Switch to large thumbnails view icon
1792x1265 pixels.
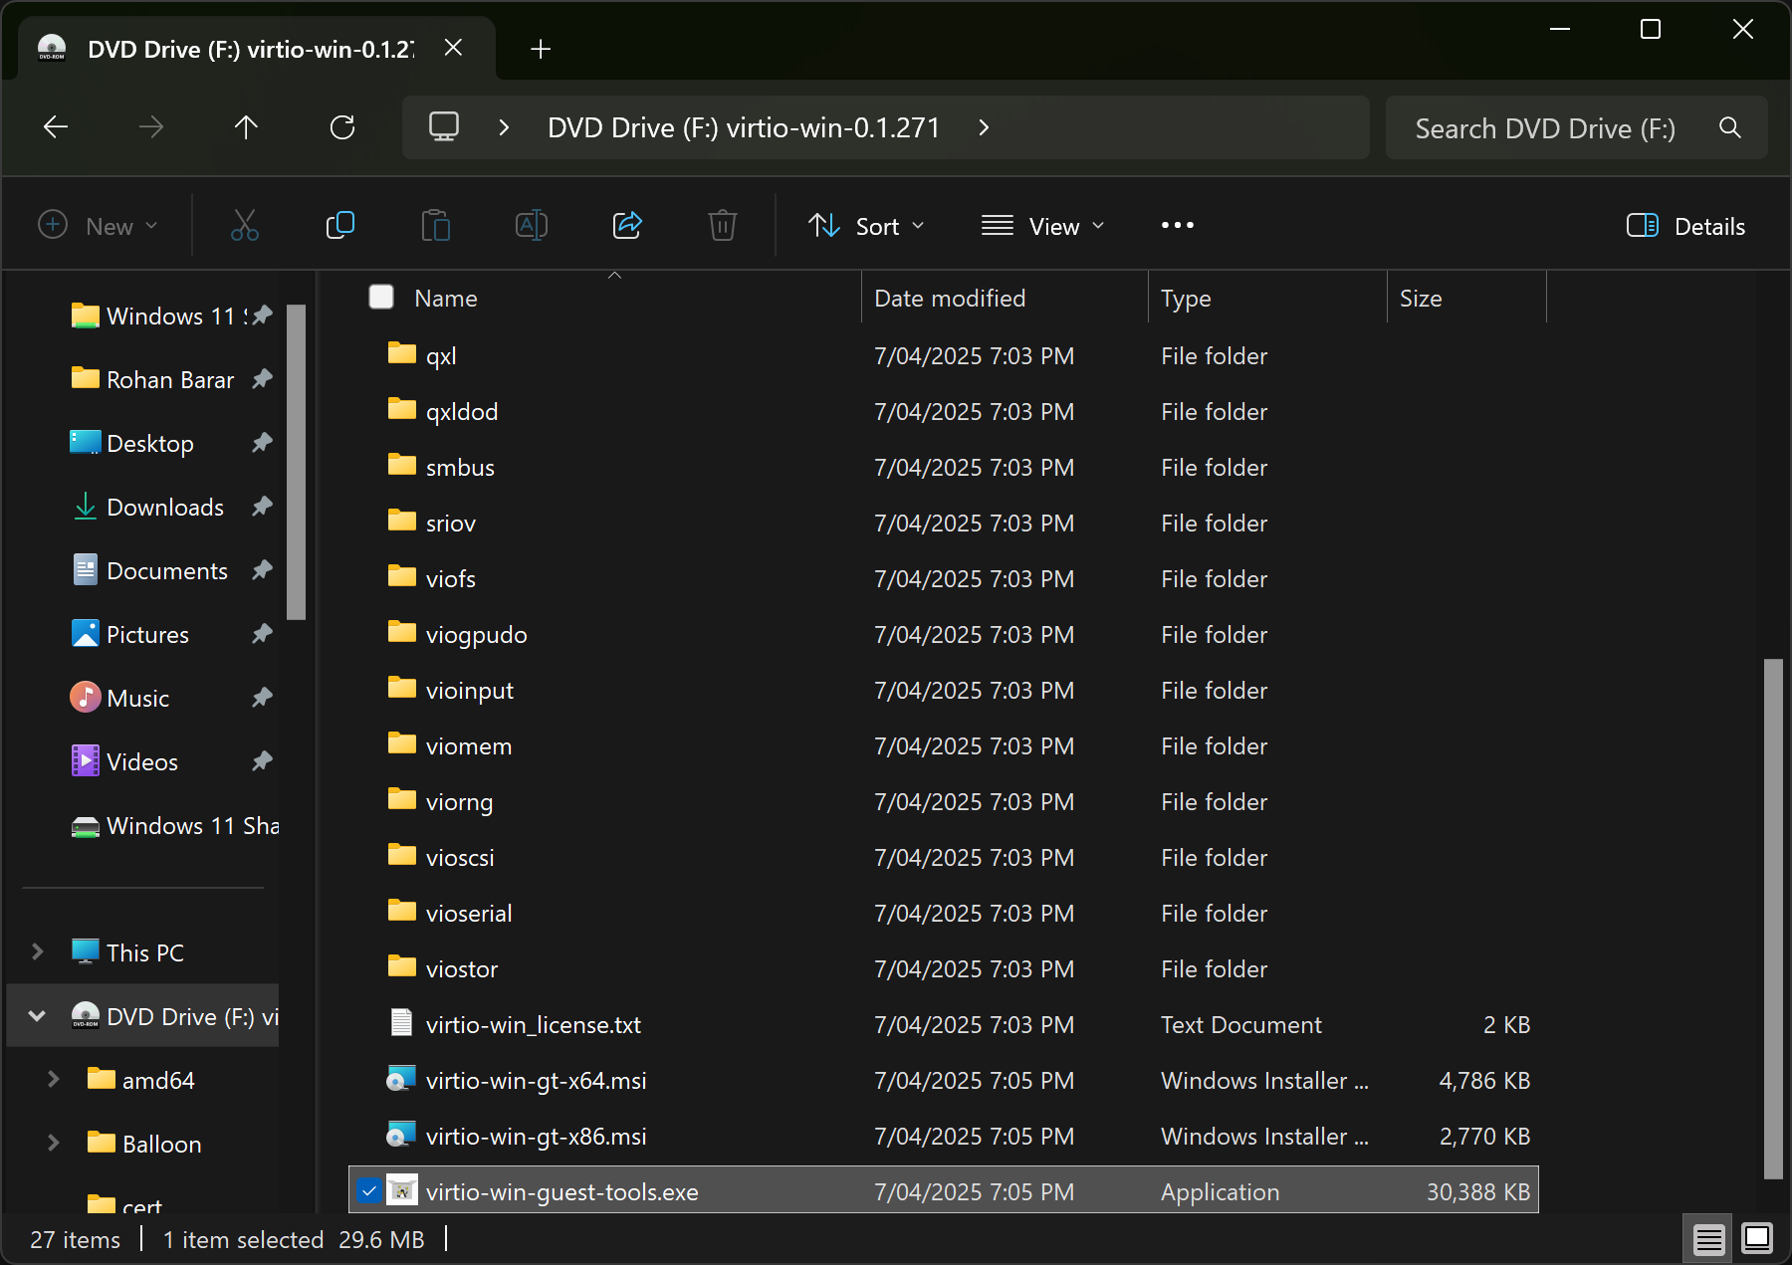(1757, 1239)
